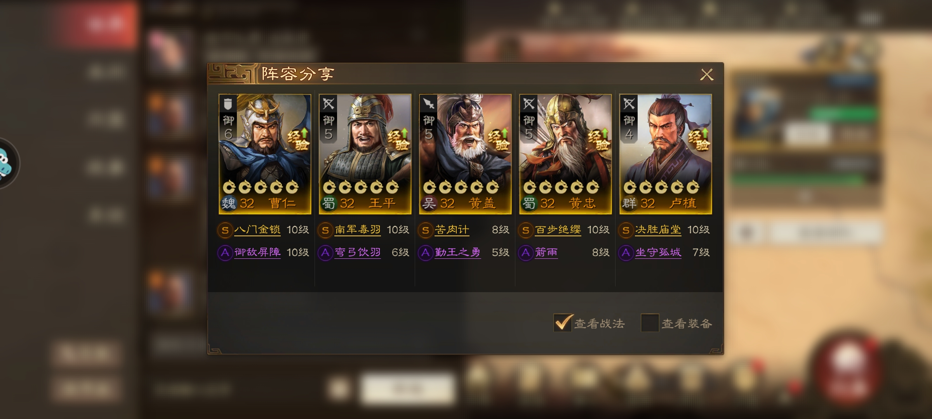Close the 阵容分享 dialog
Screen dimensions: 932x419
(707, 74)
